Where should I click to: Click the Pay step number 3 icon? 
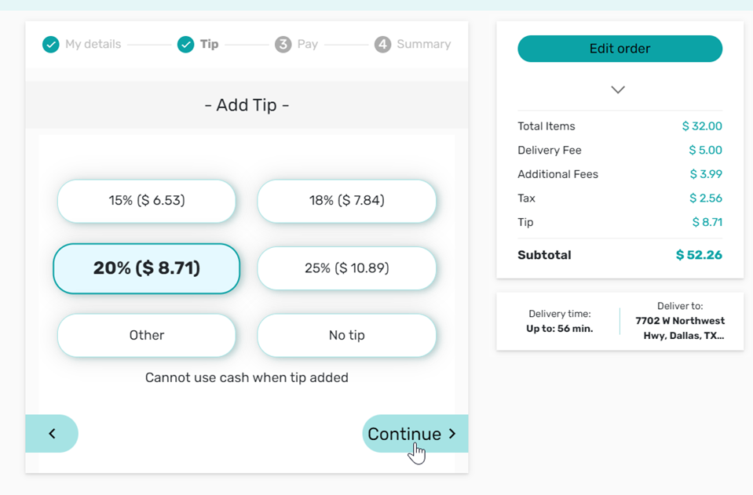[x=283, y=45]
